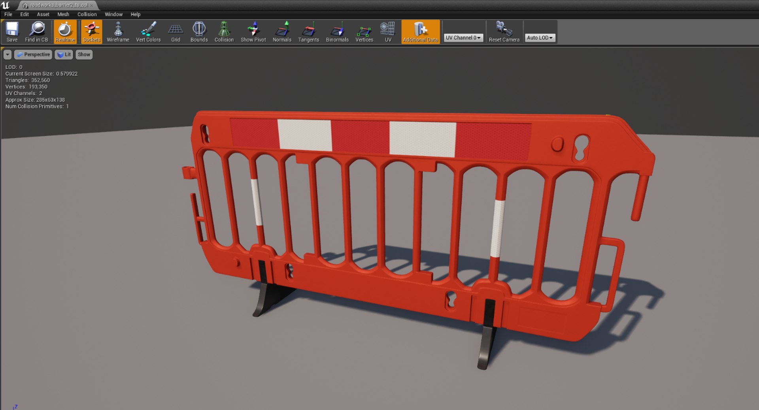Toggle UV overlay display
Viewport: 759px width, 410px height.
(x=388, y=32)
